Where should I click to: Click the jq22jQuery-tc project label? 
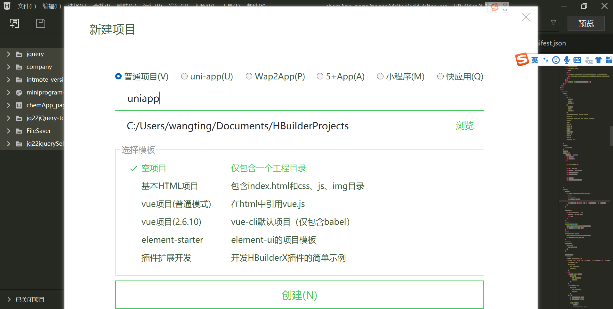click(x=45, y=118)
